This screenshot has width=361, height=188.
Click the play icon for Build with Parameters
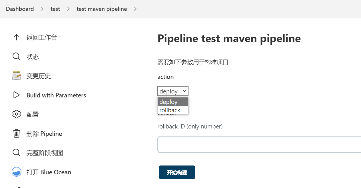click(17, 95)
